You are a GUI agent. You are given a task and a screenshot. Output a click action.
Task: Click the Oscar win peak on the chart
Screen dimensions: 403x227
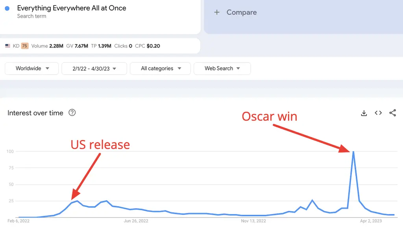[x=353, y=152]
